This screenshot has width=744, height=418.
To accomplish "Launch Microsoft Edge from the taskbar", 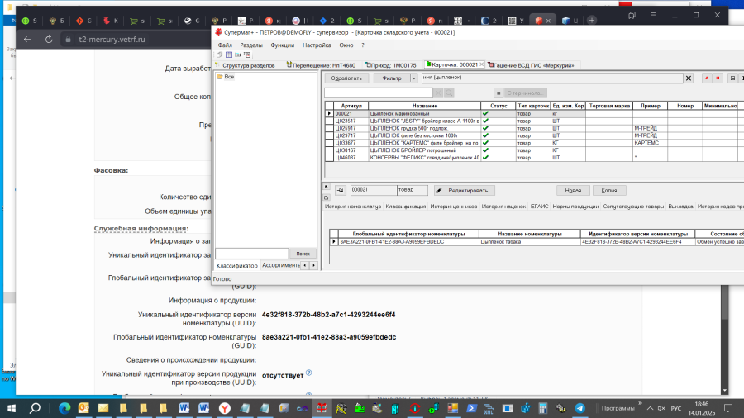I will (x=64, y=408).
